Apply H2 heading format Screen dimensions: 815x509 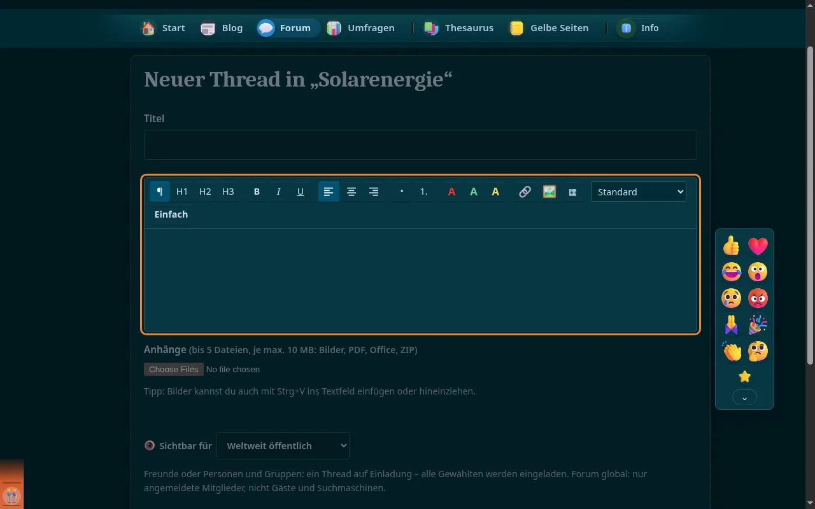tap(205, 192)
